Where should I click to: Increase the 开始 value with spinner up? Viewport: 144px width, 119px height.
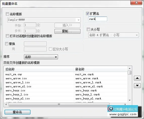point(38,24)
